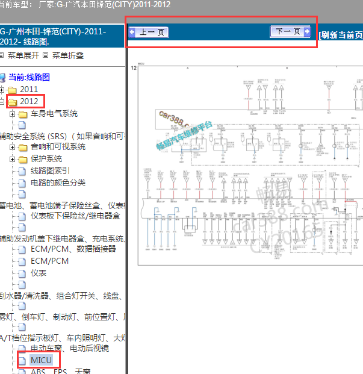The image size is (363, 374).
Task: Click the 车身电气系统 folder icon
Action: (23, 114)
